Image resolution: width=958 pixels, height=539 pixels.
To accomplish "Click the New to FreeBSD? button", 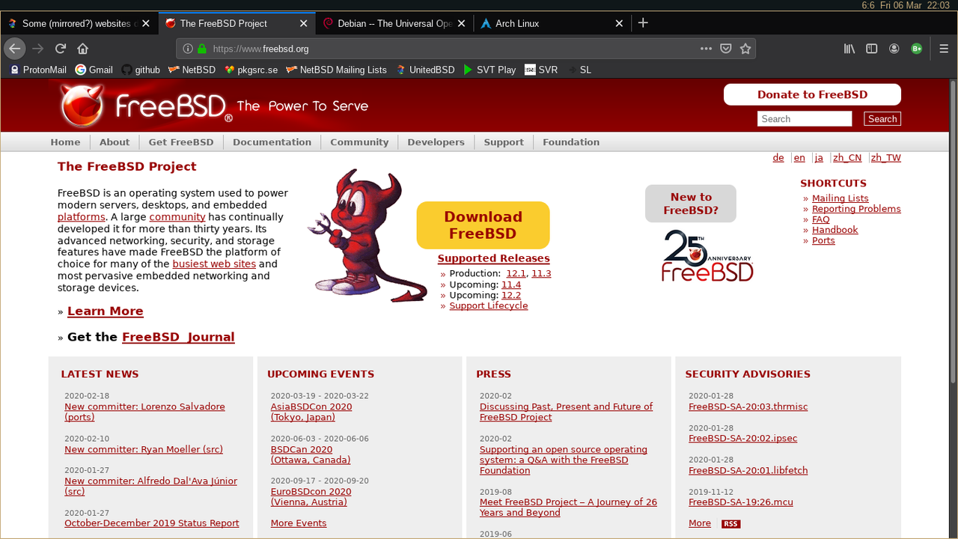I will tap(691, 204).
